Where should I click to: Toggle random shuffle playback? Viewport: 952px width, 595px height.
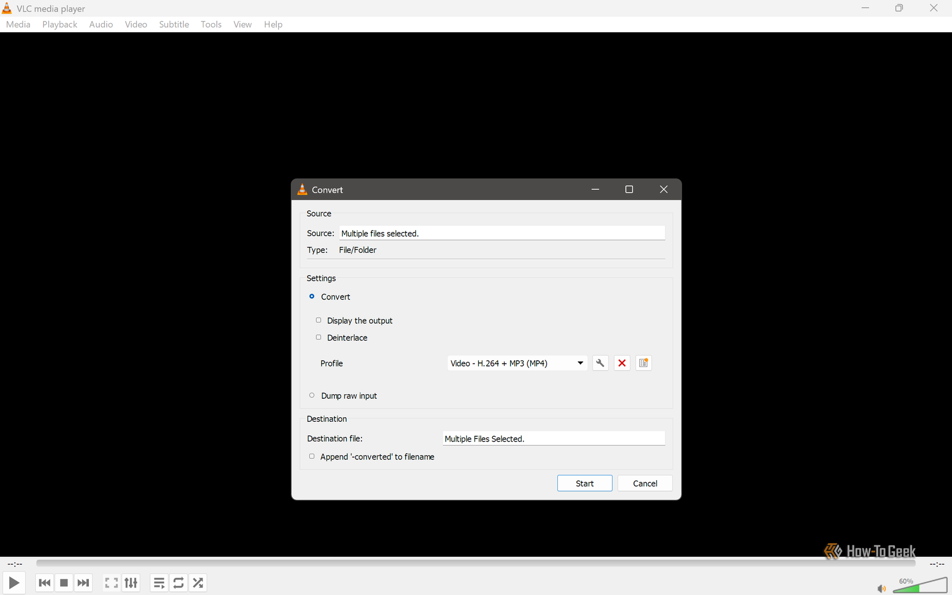pos(198,583)
